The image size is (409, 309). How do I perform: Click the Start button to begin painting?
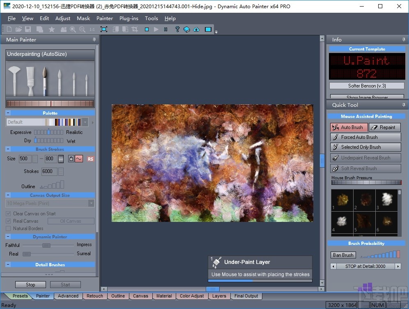pyautogui.click(x=65, y=284)
